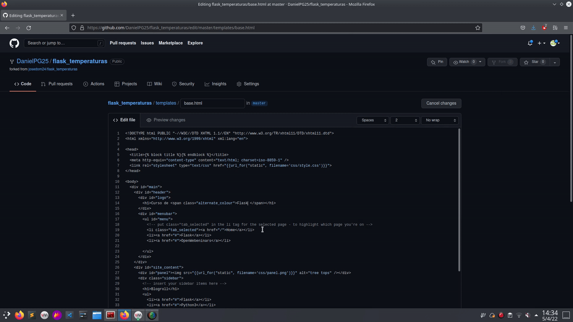Open the indent size 2 dropdown
The height and width of the screenshot is (322, 573).
pos(405,120)
